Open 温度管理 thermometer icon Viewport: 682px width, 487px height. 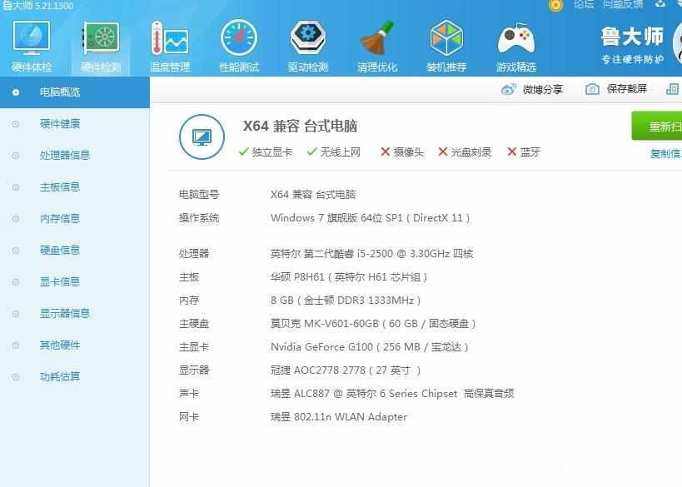[170, 37]
